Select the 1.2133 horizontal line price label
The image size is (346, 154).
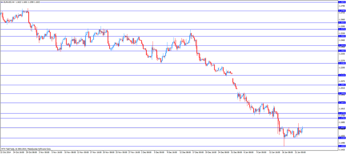pos(342,75)
